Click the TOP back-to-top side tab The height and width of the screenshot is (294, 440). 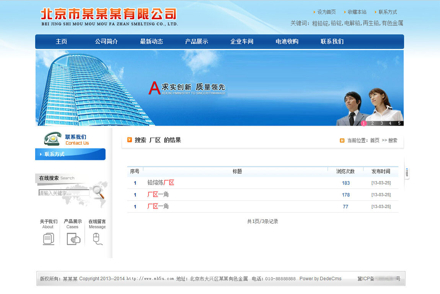pos(407,172)
